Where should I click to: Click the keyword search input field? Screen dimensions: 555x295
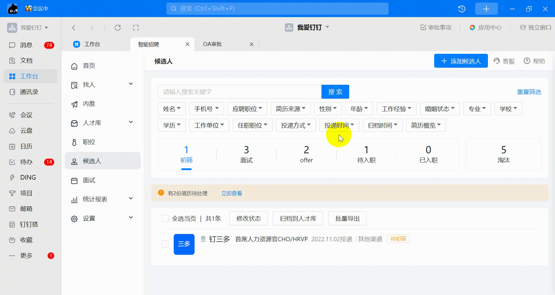[x=239, y=92]
